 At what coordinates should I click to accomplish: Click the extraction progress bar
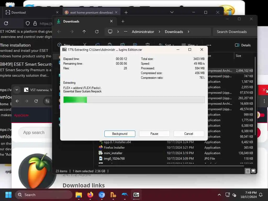[134, 100]
